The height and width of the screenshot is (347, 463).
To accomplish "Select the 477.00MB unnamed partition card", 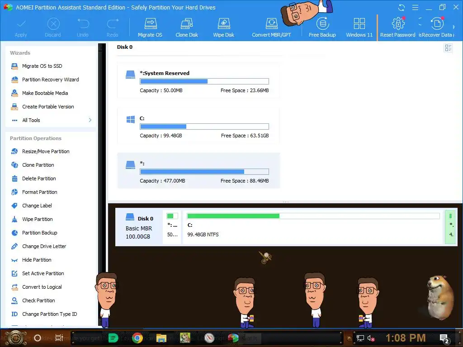I will point(198,170).
